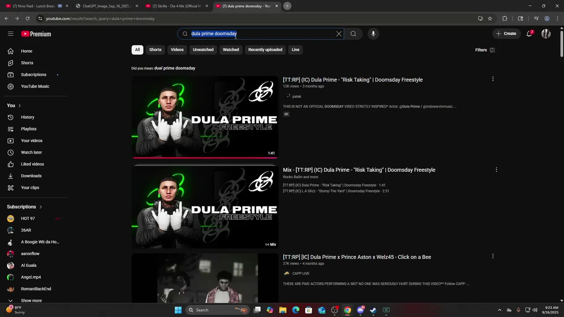Open the Chrome three-dot menu
The height and width of the screenshot is (317, 564).
pyautogui.click(x=558, y=18)
